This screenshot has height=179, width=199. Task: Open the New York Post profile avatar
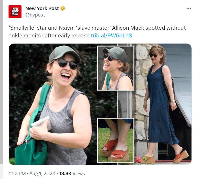click(x=15, y=12)
